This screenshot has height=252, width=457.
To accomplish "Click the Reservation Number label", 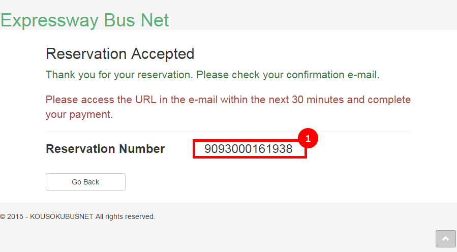I will click(x=105, y=149).
